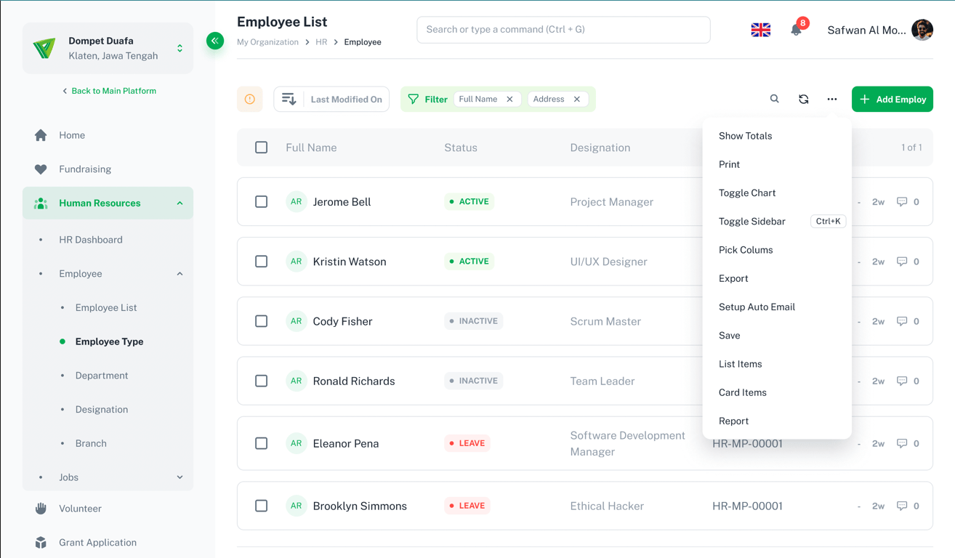The width and height of the screenshot is (955, 558).
Task: Click the Add Employee button
Action: (892, 100)
